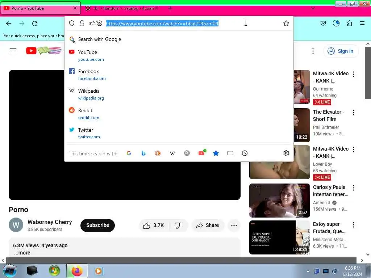The width and height of the screenshot is (371, 278).
Task: Open the 1:48:29 Ministerio video thumbnail
Action: tap(279, 237)
